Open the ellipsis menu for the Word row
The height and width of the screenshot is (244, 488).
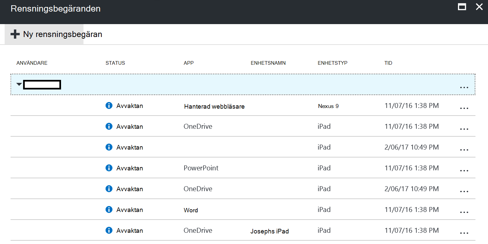464,212
